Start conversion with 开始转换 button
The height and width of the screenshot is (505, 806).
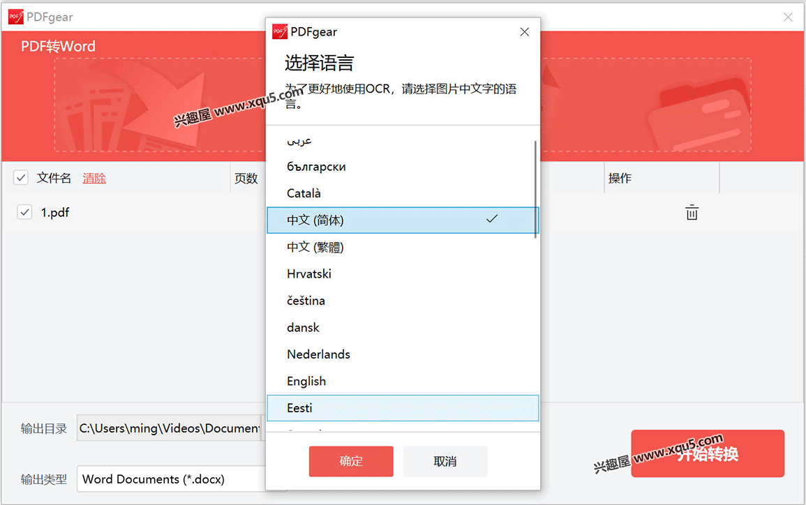tap(708, 453)
